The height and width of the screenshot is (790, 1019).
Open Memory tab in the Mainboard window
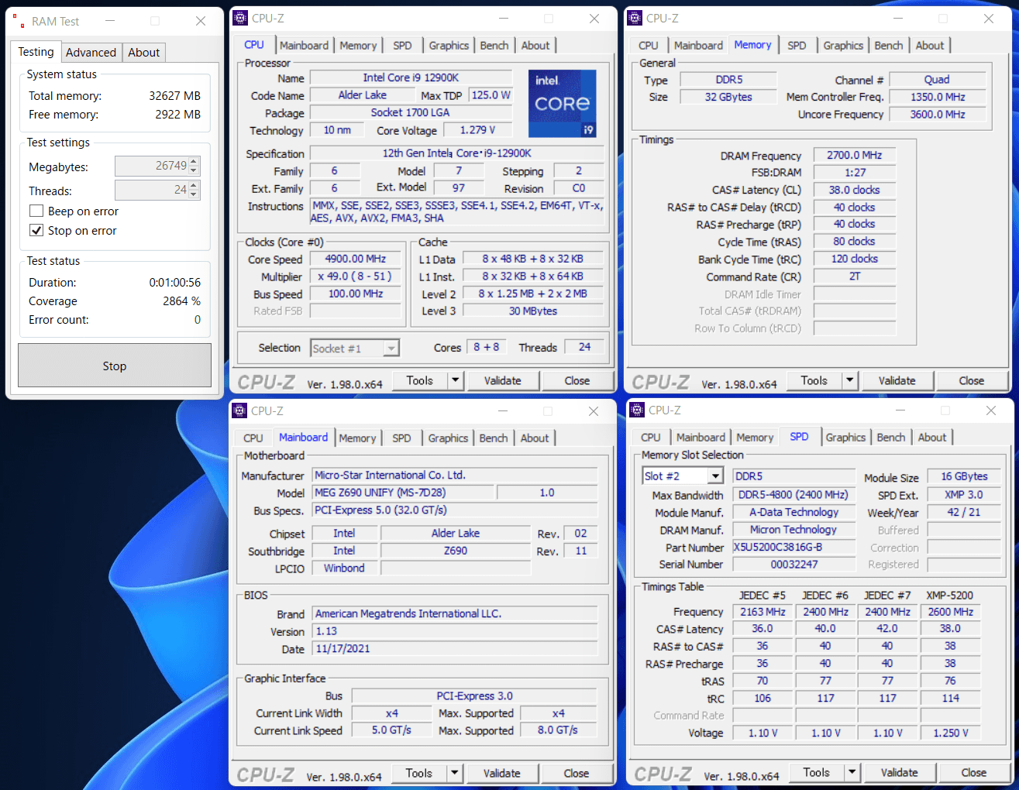(x=357, y=438)
